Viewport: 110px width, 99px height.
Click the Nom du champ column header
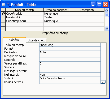click(24, 10)
